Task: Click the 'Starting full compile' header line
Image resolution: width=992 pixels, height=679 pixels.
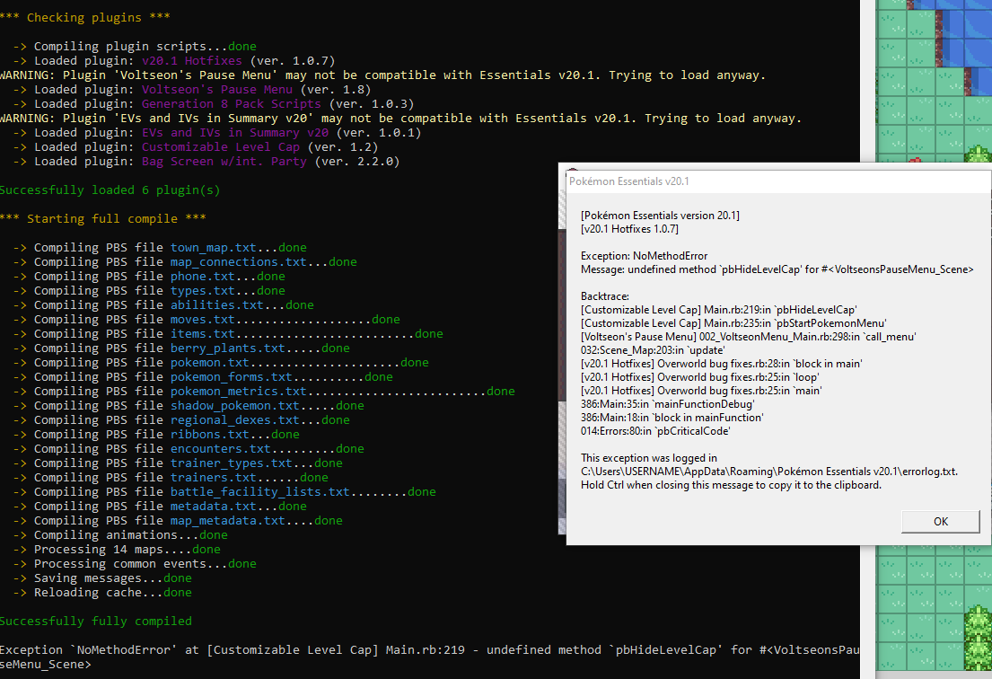Action: click(x=102, y=219)
